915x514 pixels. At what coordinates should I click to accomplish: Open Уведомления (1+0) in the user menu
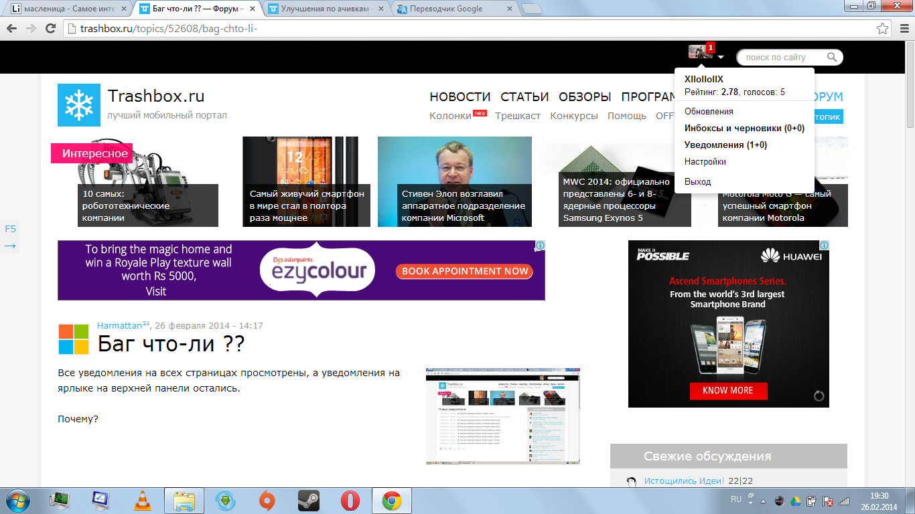(725, 145)
